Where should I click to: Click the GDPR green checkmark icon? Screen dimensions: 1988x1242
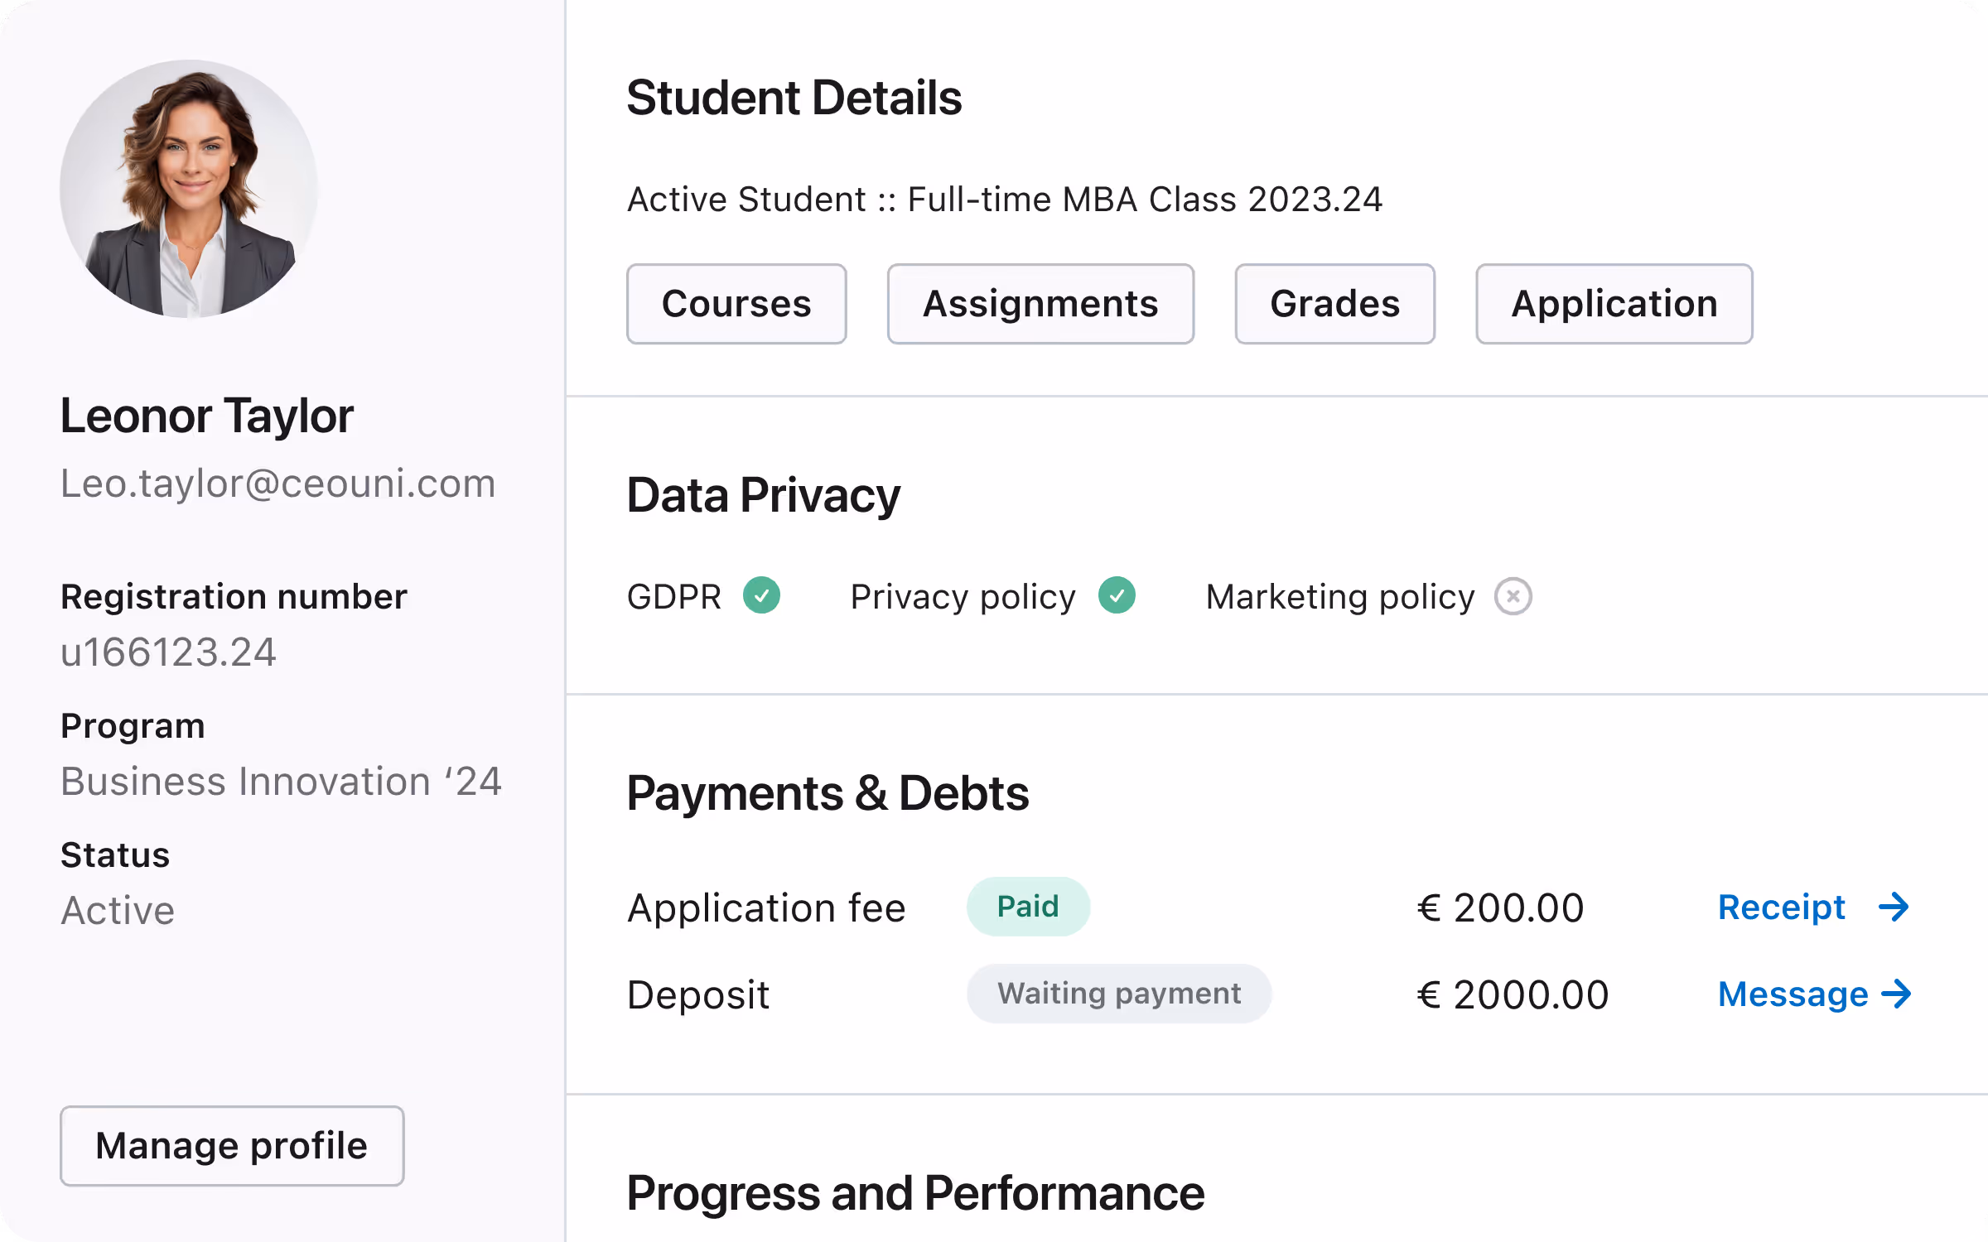pyautogui.click(x=761, y=595)
